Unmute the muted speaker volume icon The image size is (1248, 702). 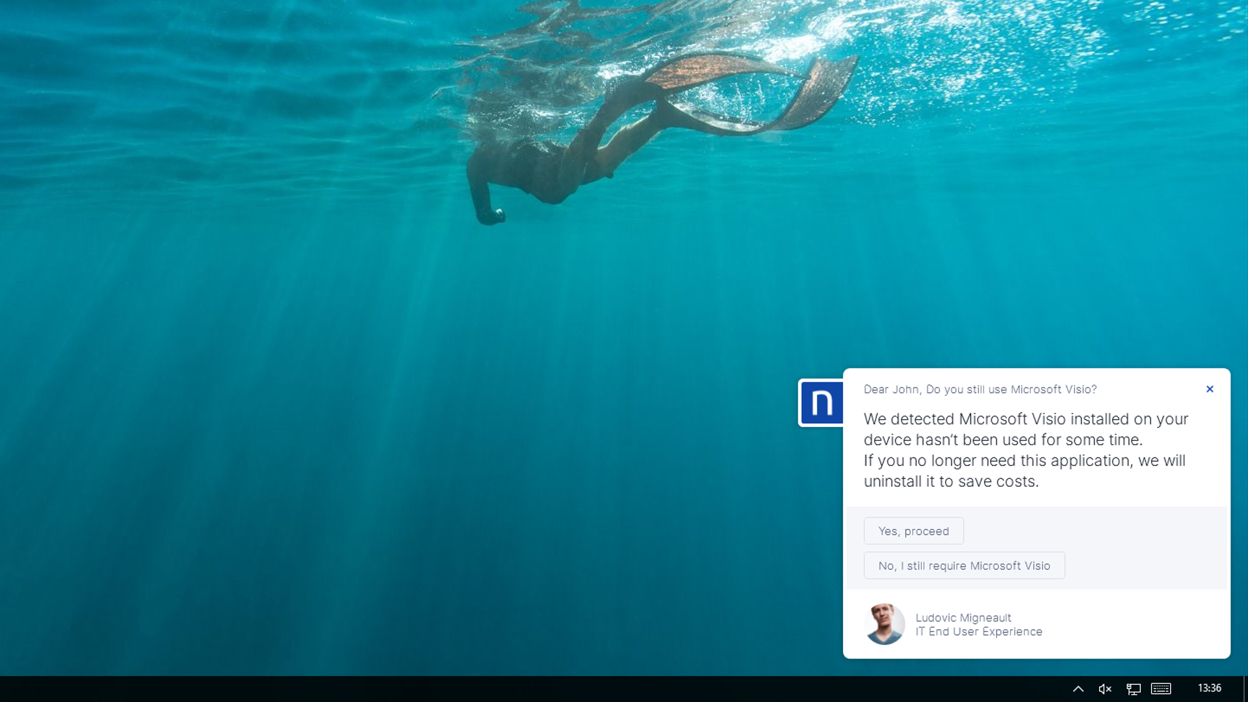1105,689
